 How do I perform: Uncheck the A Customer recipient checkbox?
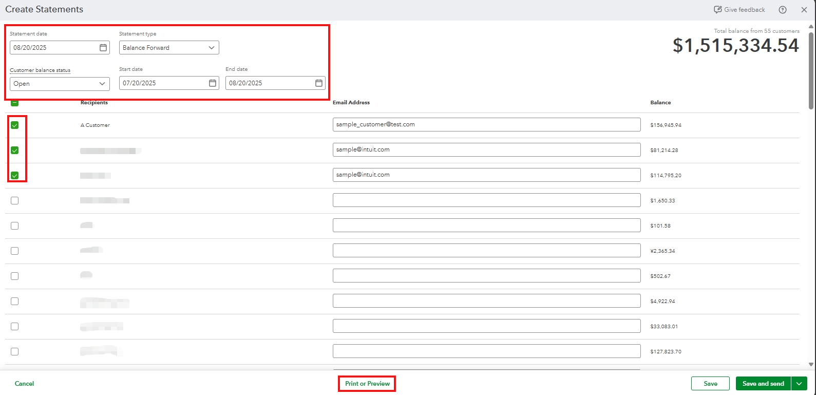(x=15, y=125)
